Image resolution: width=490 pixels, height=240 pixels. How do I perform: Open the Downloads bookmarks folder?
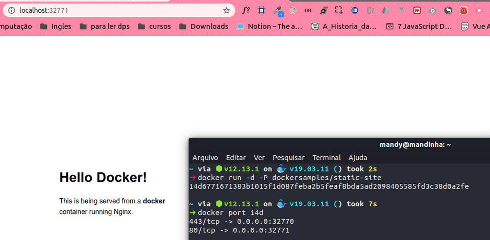point(204,27)
